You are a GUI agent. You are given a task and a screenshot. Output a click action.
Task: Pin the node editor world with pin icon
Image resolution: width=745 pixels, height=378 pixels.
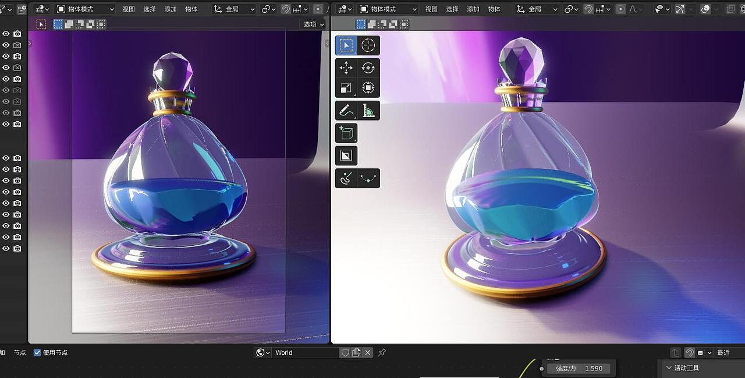[382, 352]
